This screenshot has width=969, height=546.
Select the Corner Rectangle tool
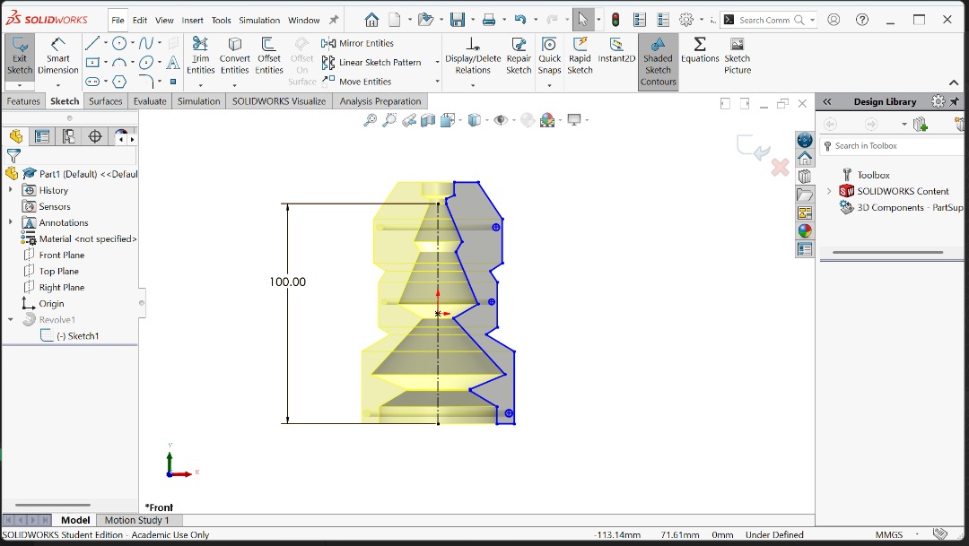point(92,63)
